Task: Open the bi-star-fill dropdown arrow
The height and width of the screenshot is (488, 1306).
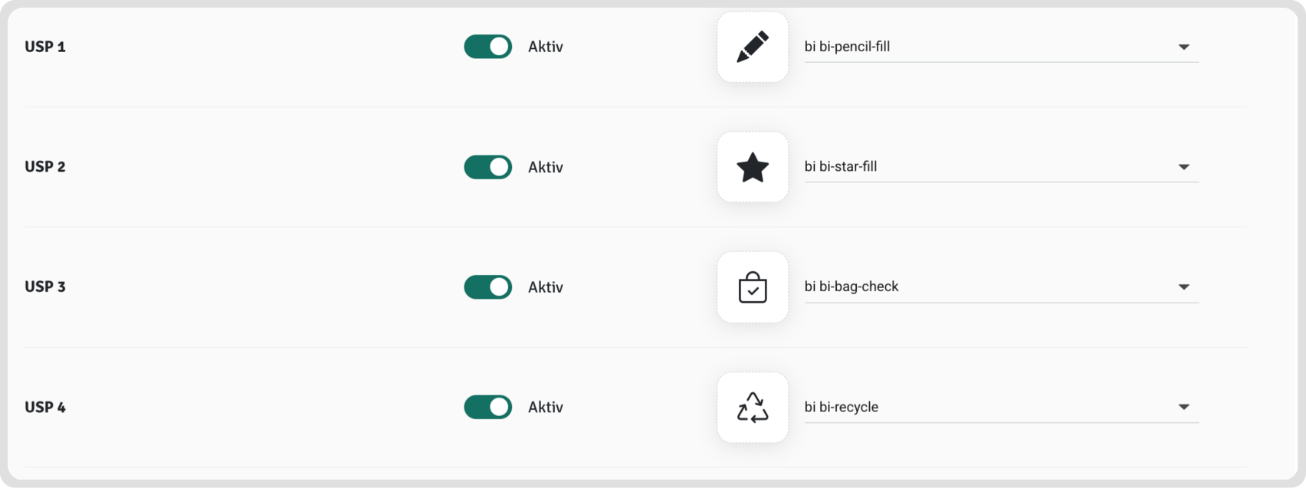Action: [x=1183, y=167]
